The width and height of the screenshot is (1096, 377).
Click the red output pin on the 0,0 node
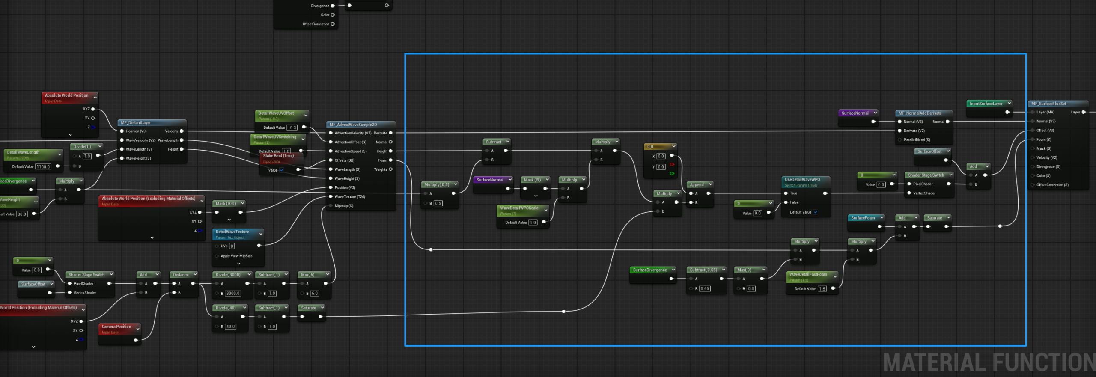(x=672, y=165)
